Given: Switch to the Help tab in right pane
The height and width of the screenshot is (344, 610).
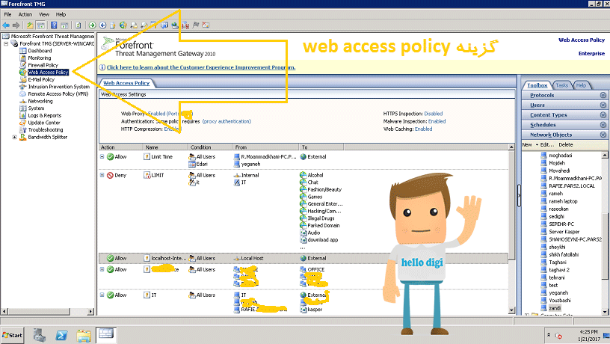Looking at the screenshot, I should (x=581, y=85).
